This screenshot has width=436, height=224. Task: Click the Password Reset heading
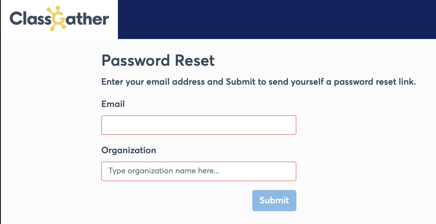tap(158, 60)
